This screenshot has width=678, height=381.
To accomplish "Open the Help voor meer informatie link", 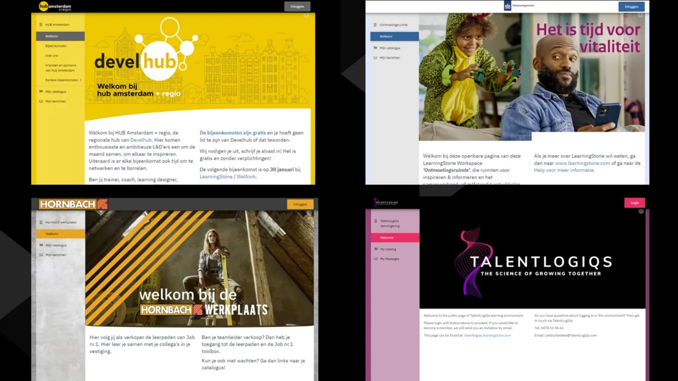I will click(x=564, y=170).
